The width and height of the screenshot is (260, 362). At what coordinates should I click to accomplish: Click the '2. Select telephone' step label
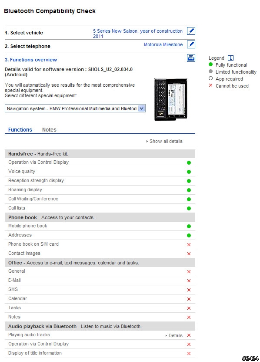tap(27, 46)
